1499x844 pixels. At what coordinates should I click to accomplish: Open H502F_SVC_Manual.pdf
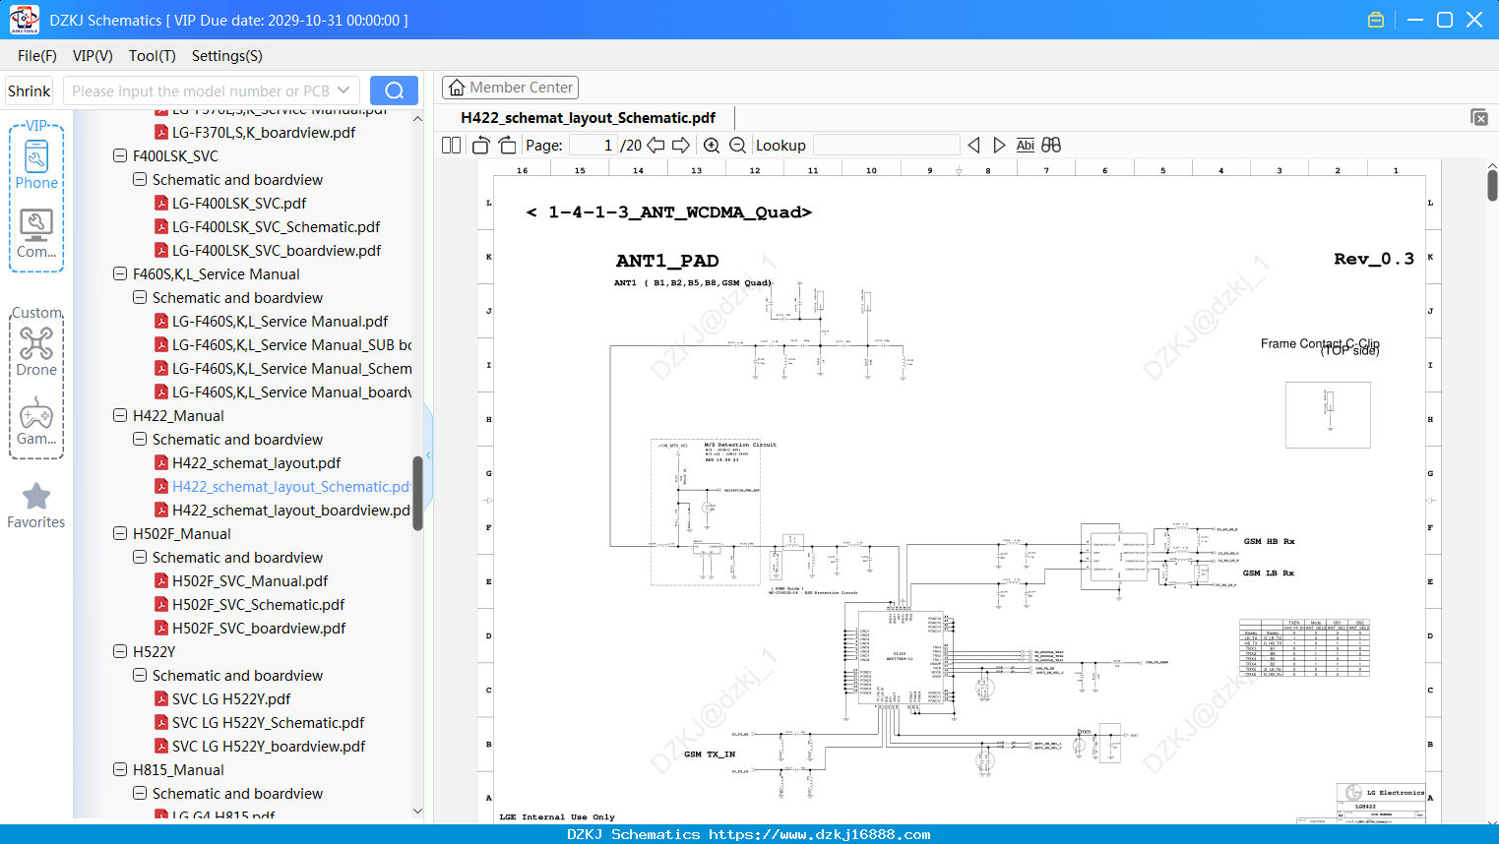[x=241, y=581]
